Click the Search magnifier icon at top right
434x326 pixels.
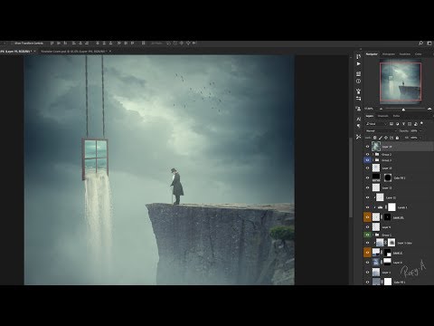tap(420, 43)
